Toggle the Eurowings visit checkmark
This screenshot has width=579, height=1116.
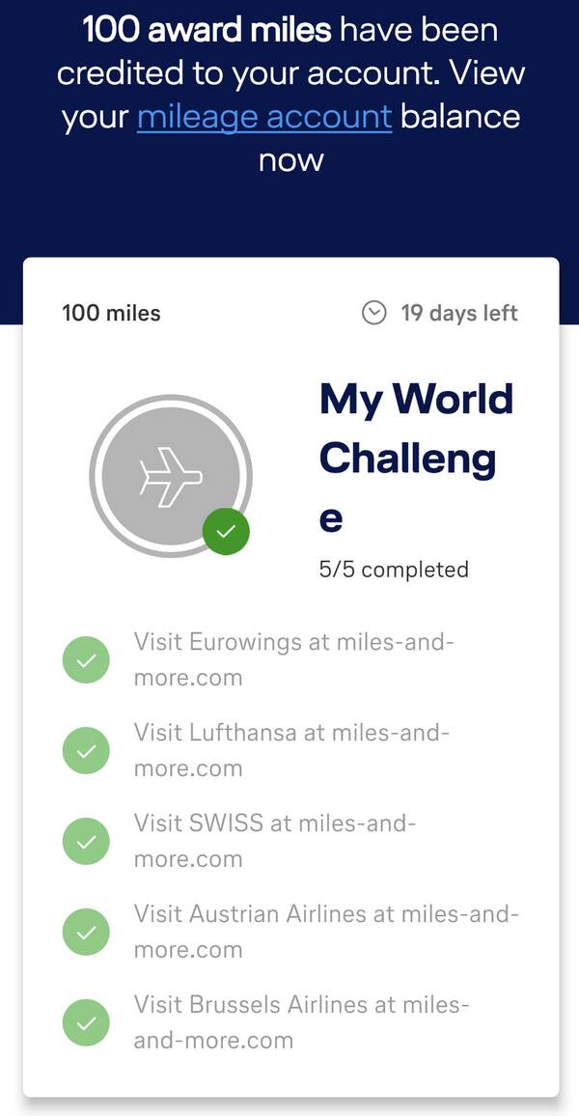click(x=86, y=660)
